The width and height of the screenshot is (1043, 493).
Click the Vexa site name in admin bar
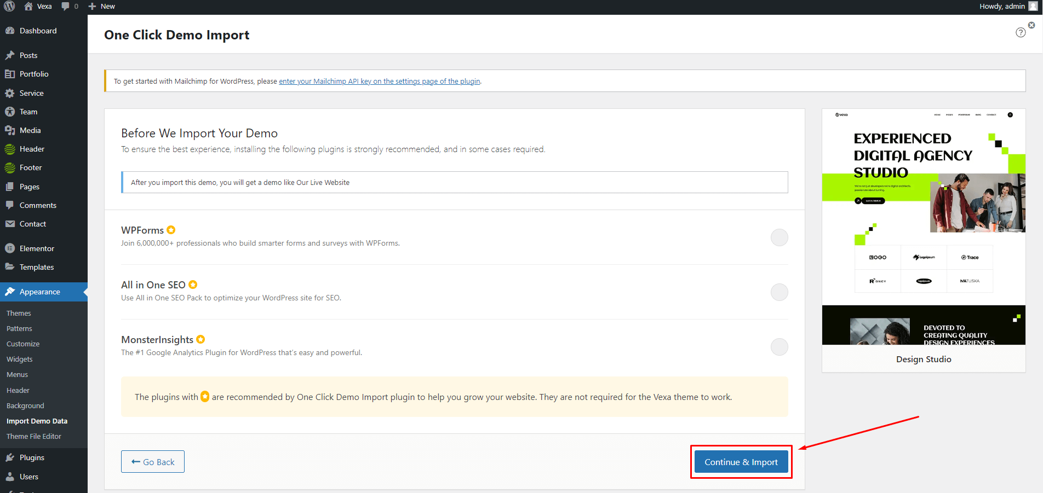pyautogui.click(x=44, y=7)
